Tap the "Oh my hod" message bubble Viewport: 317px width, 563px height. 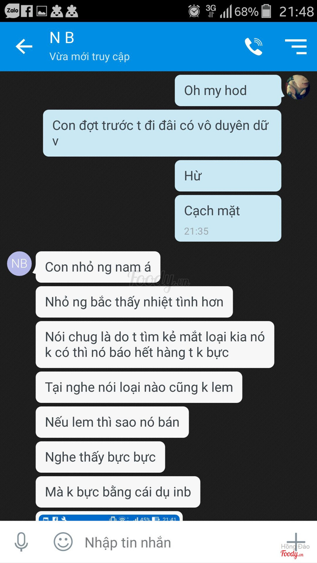click(228, 91)
